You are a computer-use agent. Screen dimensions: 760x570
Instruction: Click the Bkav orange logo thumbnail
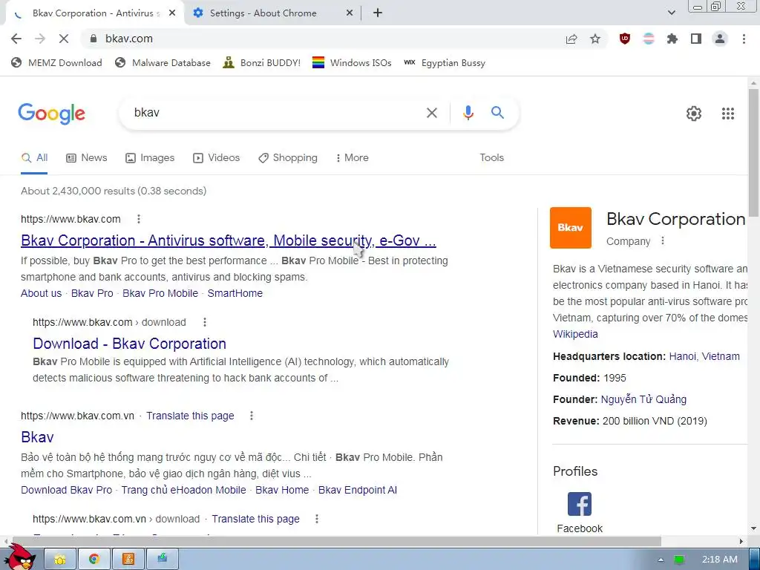[x=571, y=228]
